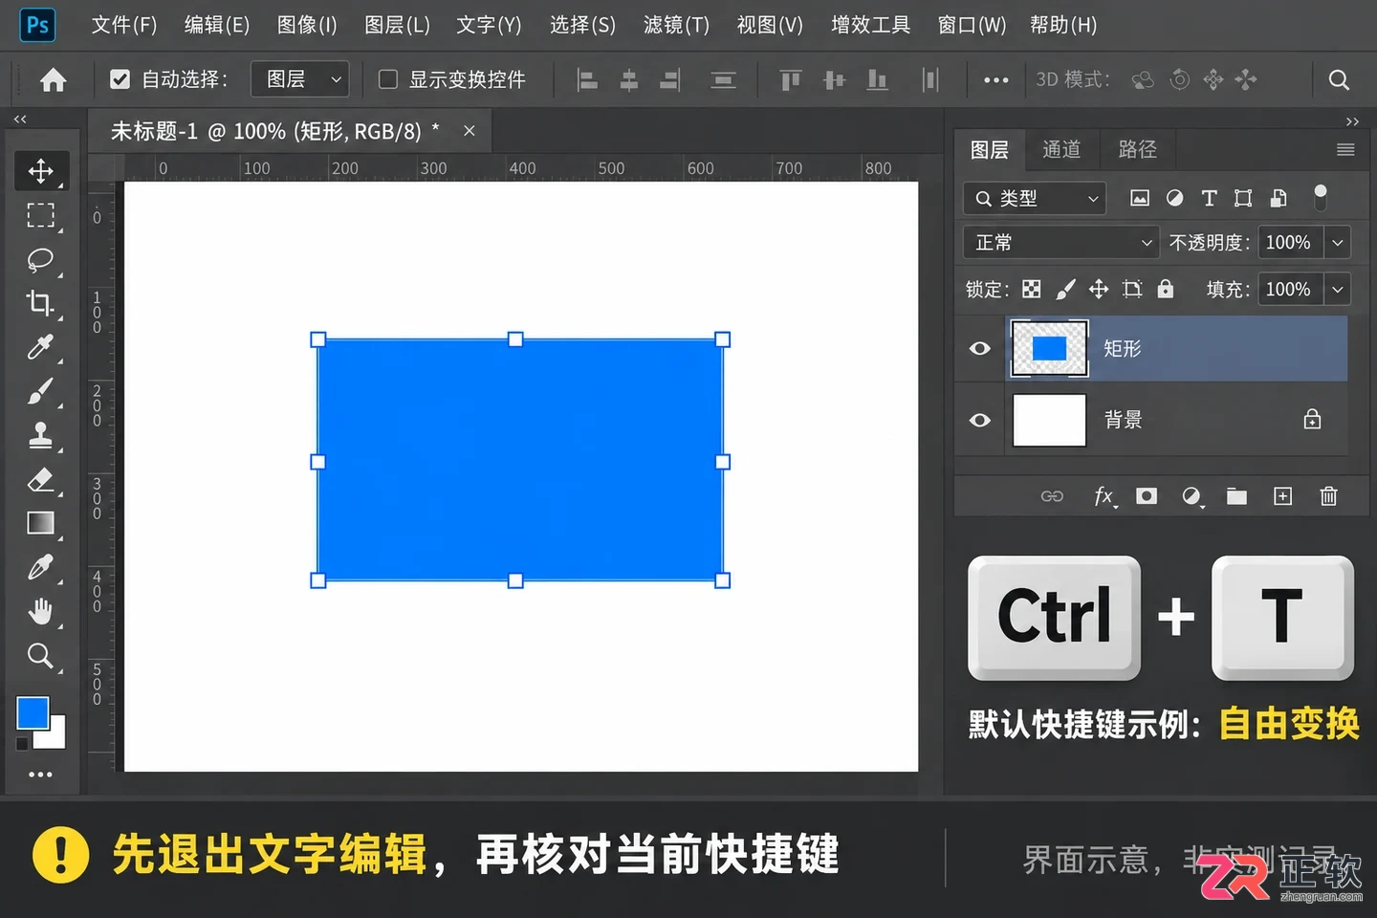
Task: Select the Crop tool
Action: [x=40, y=303]
